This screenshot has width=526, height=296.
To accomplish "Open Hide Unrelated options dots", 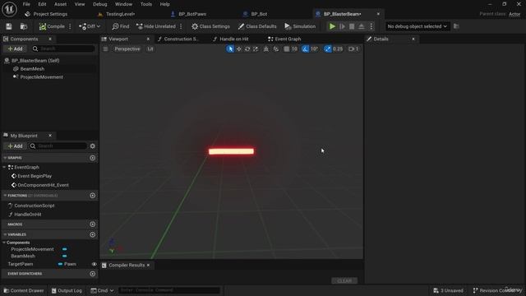I will pyautogui.click(x=181, y=26).
